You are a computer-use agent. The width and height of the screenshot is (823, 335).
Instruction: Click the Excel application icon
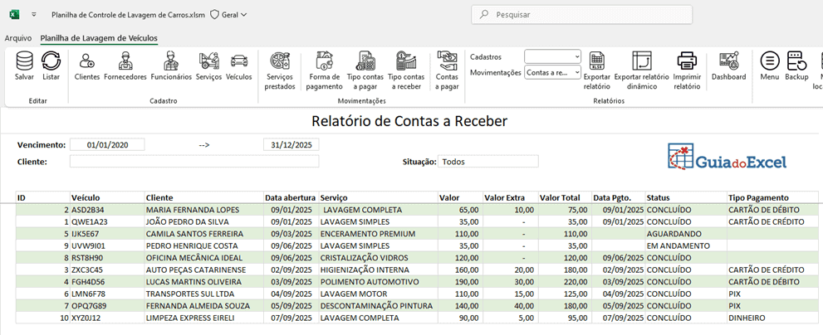[15, 15]
